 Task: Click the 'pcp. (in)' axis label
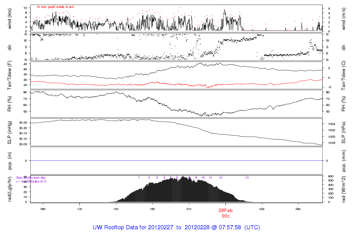(x=10, y=161)
